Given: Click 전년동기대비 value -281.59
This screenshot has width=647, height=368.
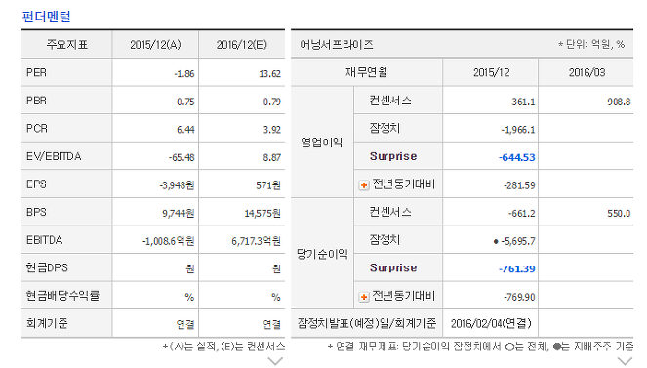Looking at the screenshot, I should point(519,185).
